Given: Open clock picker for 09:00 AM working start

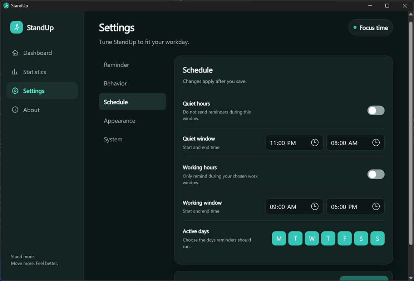Looking at the screenshot, I should click(315, 206).
